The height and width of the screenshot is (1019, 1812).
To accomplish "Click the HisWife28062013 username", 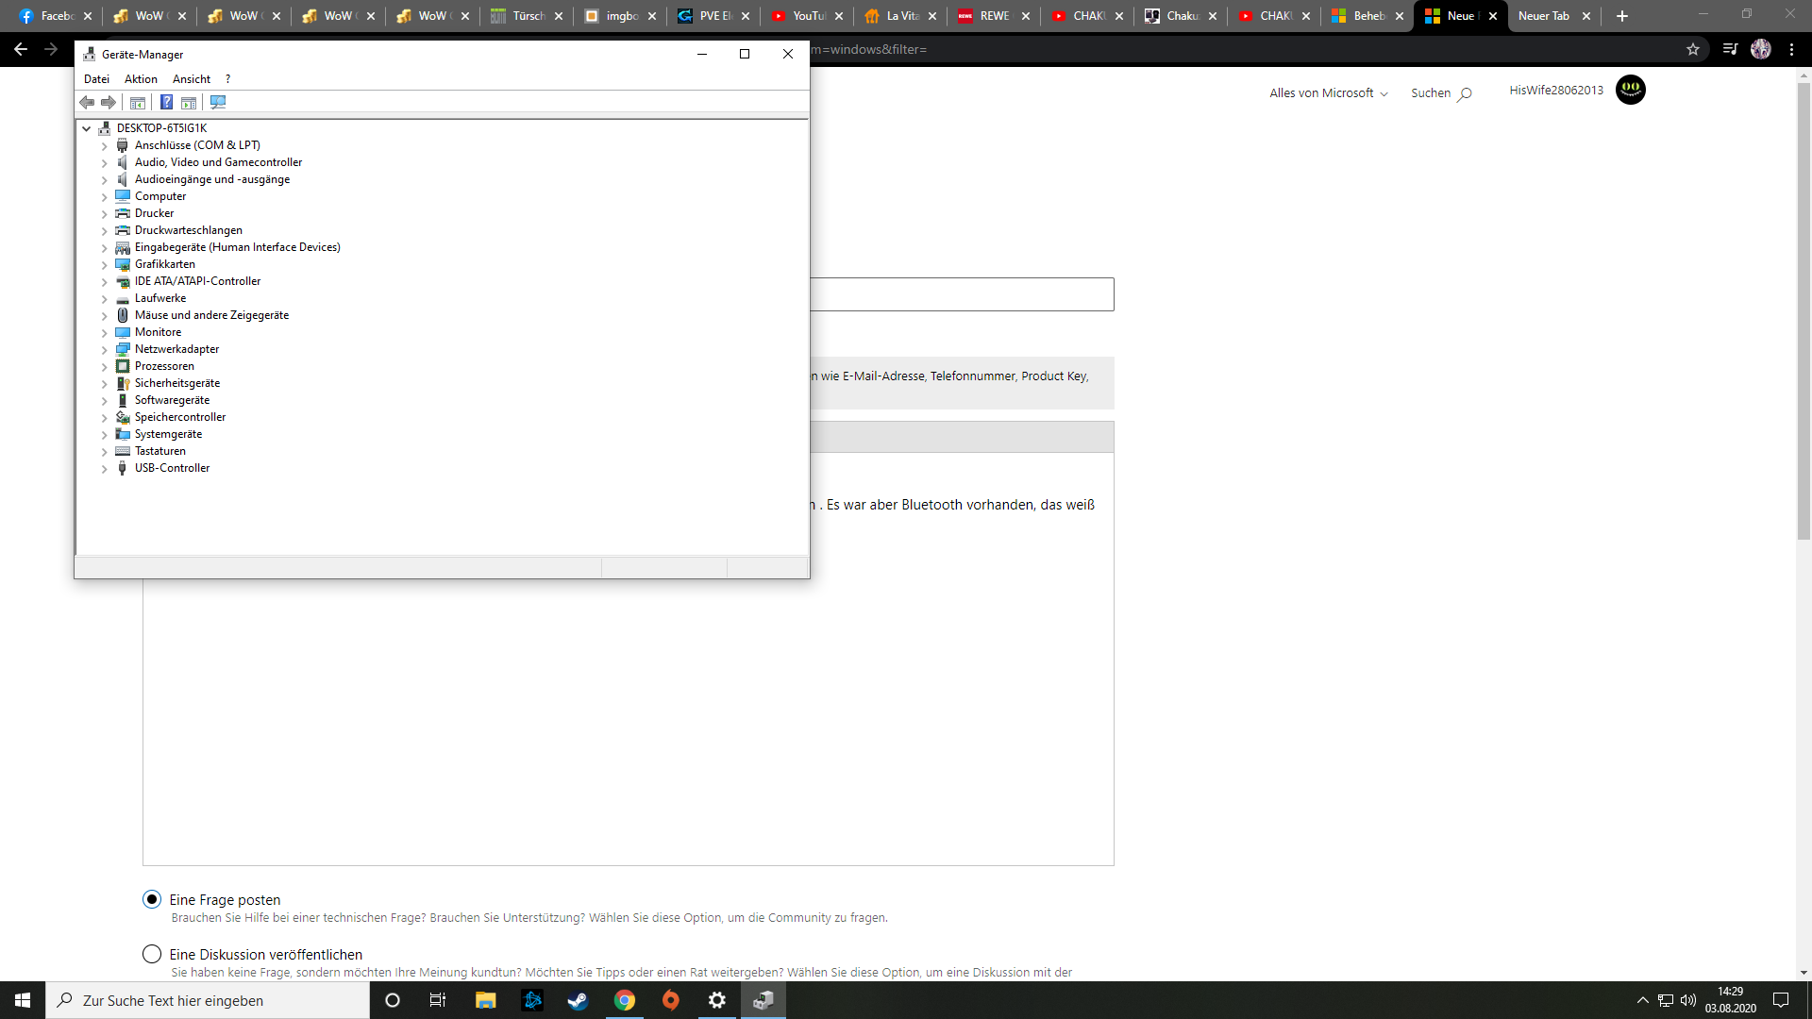I will tap(1556, 90).
